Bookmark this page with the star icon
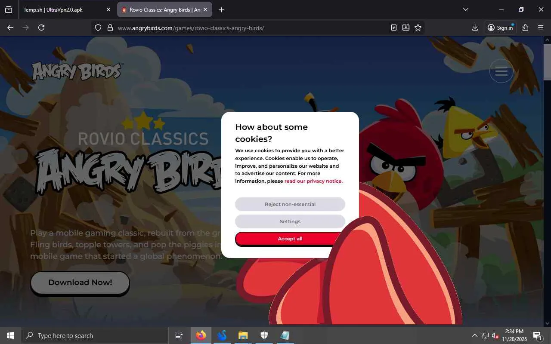Viewport: 551px width, 344px height. pos(418,28)
